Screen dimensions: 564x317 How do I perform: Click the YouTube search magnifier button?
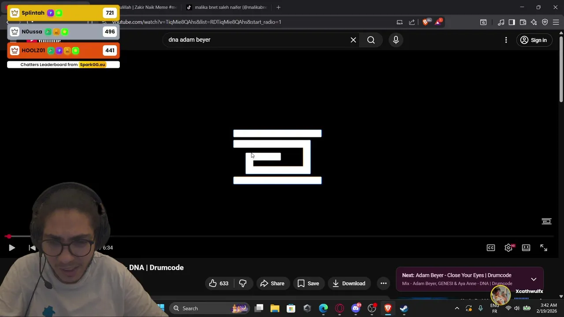point(371,40)
